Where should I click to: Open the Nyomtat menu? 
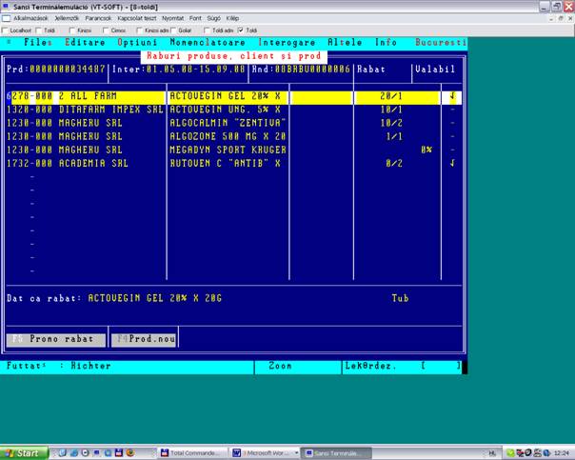tap(174, 18)
